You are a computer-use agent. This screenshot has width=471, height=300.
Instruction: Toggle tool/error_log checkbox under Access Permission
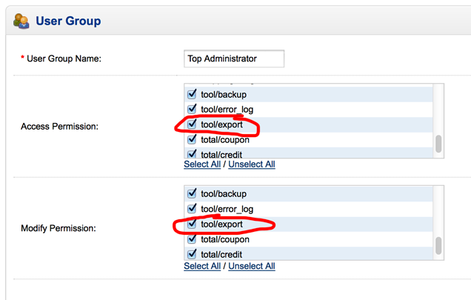pyautogui.click(x=192, y=109)
